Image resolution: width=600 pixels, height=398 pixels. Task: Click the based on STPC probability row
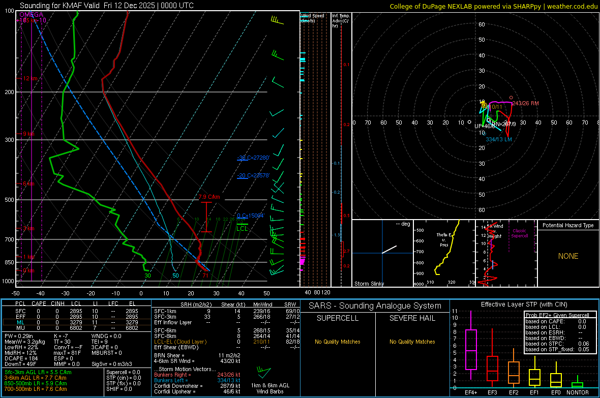557,344
